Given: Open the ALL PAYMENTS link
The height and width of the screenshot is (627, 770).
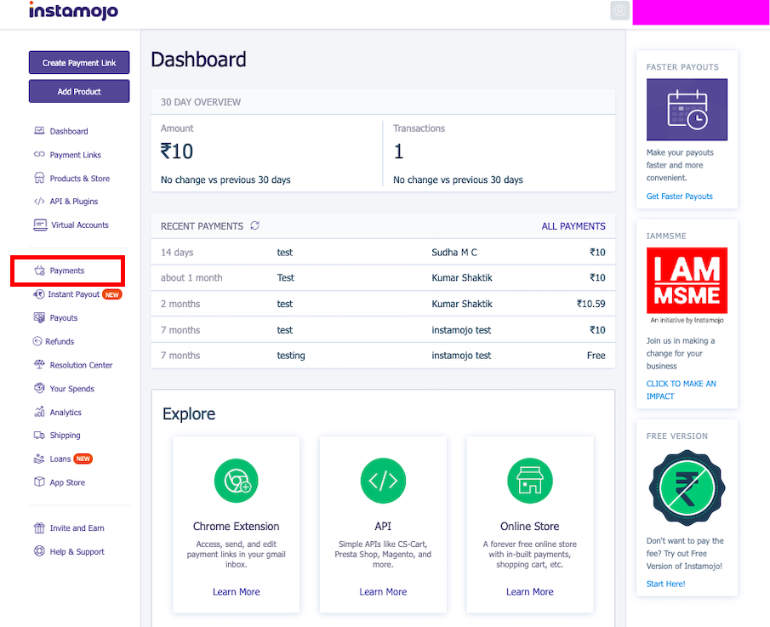Looking at the screenshot, I should tap(573, 225).
